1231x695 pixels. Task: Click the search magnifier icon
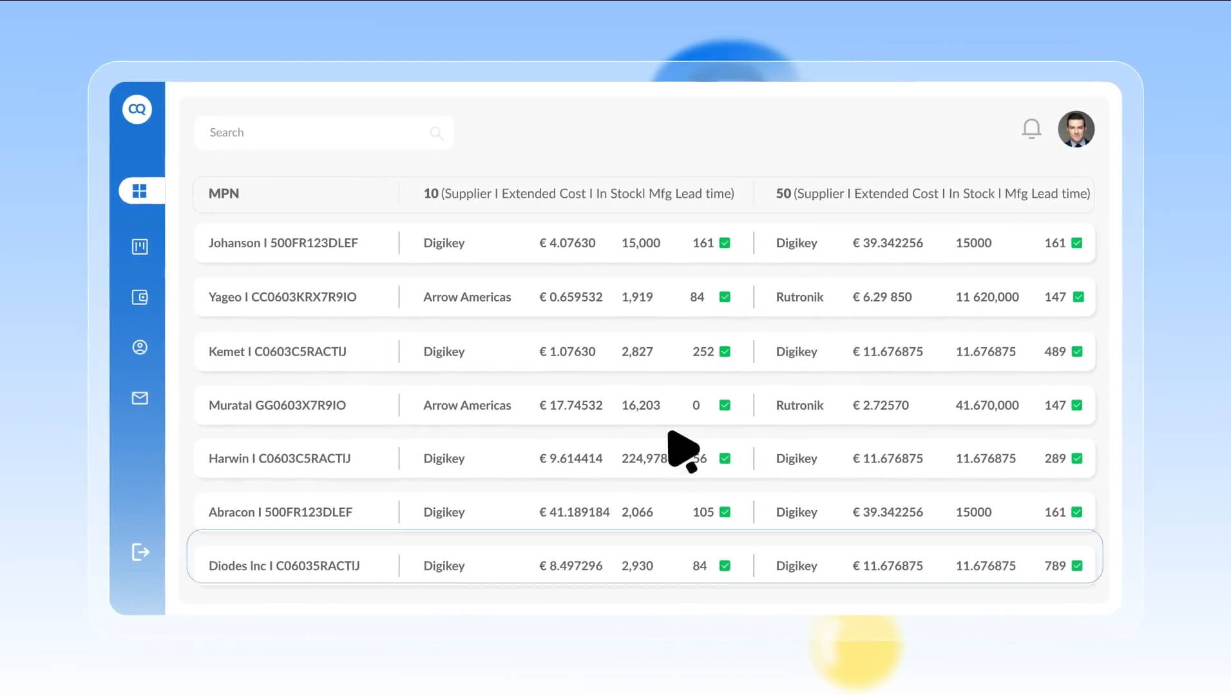[x=436, y=133]
